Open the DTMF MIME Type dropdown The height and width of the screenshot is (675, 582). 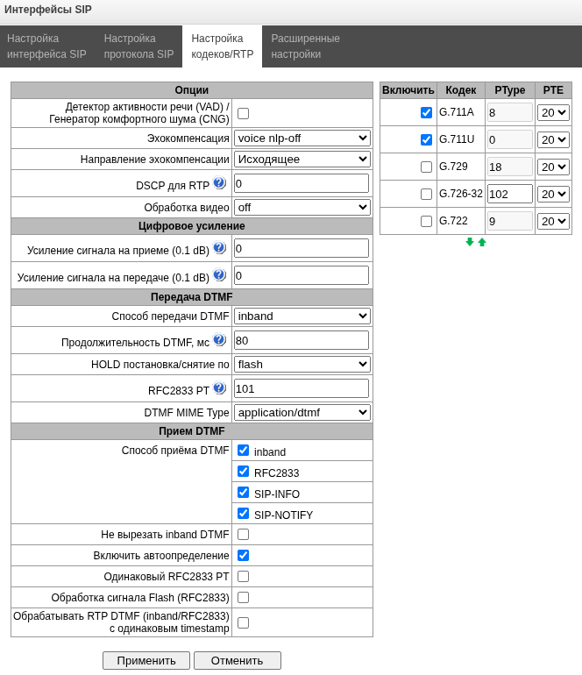pyautogui.click(x=302, y=412)
